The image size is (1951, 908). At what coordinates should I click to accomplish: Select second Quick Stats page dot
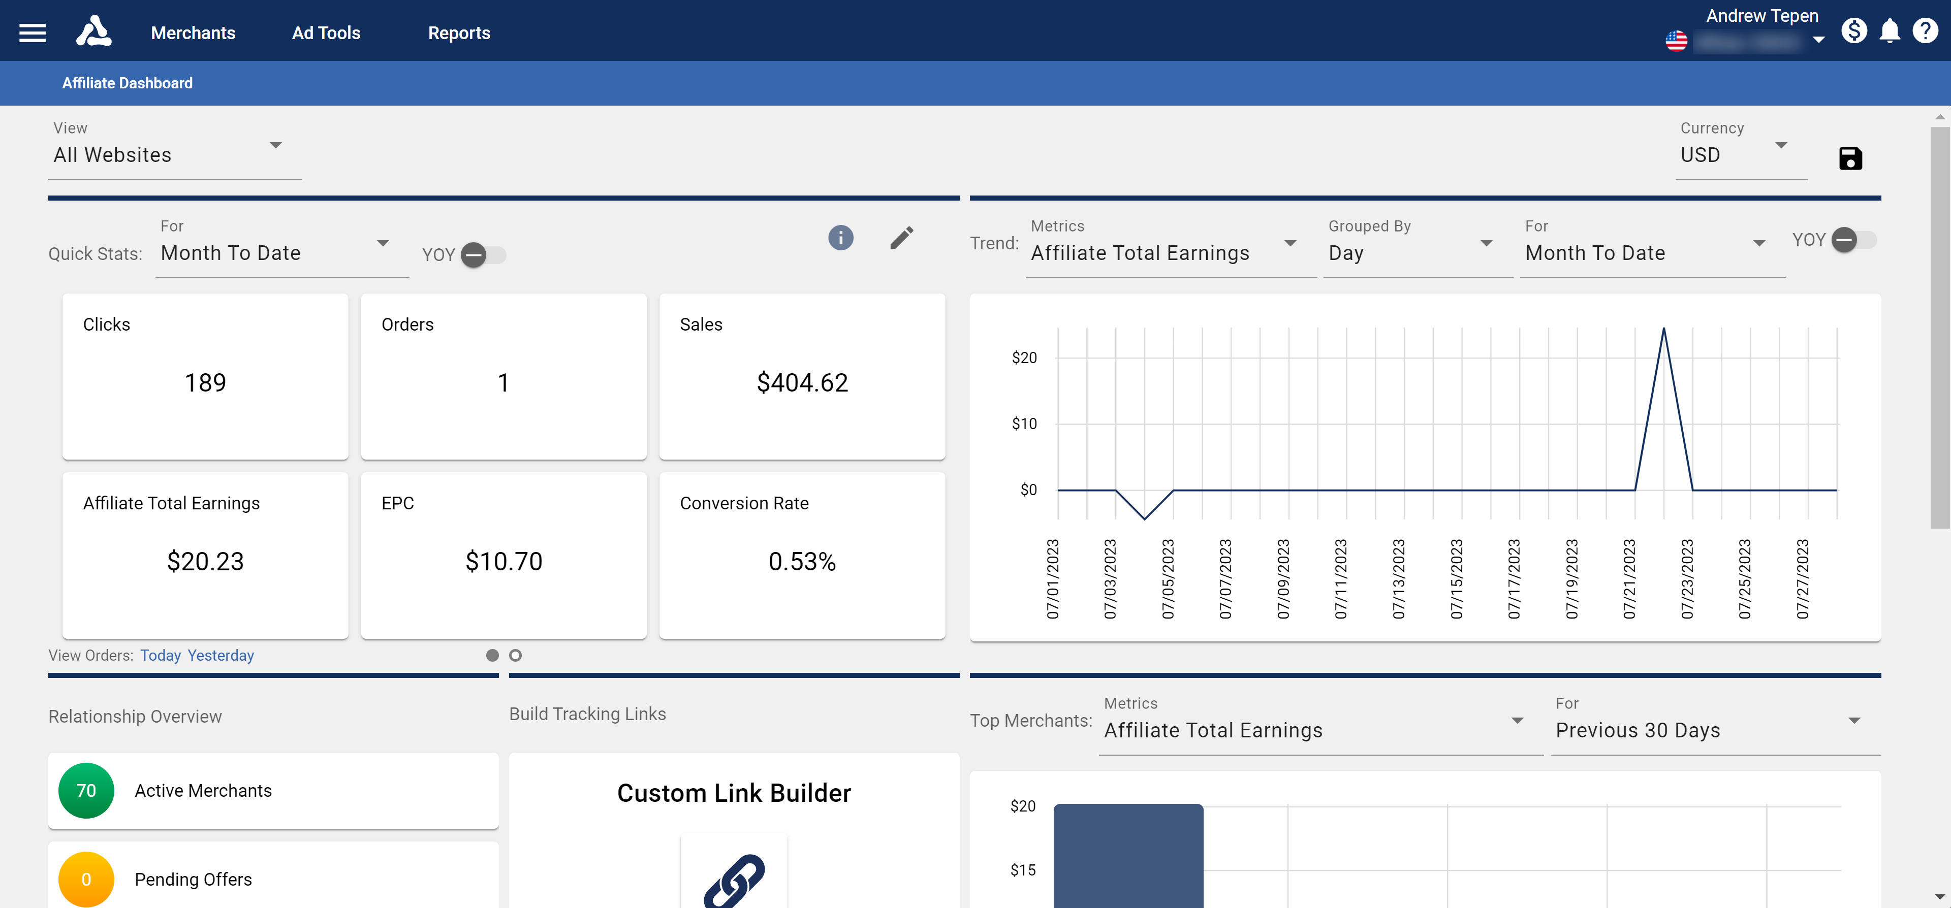(515, 655)
